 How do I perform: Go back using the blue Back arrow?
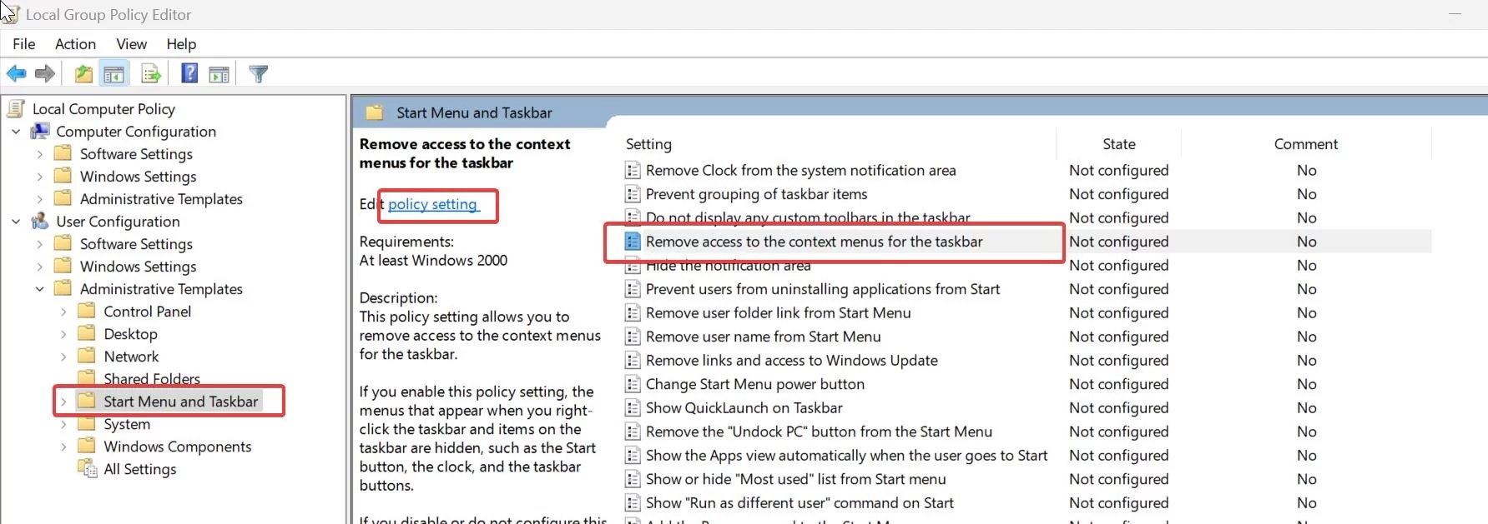(x=17, y=74)
